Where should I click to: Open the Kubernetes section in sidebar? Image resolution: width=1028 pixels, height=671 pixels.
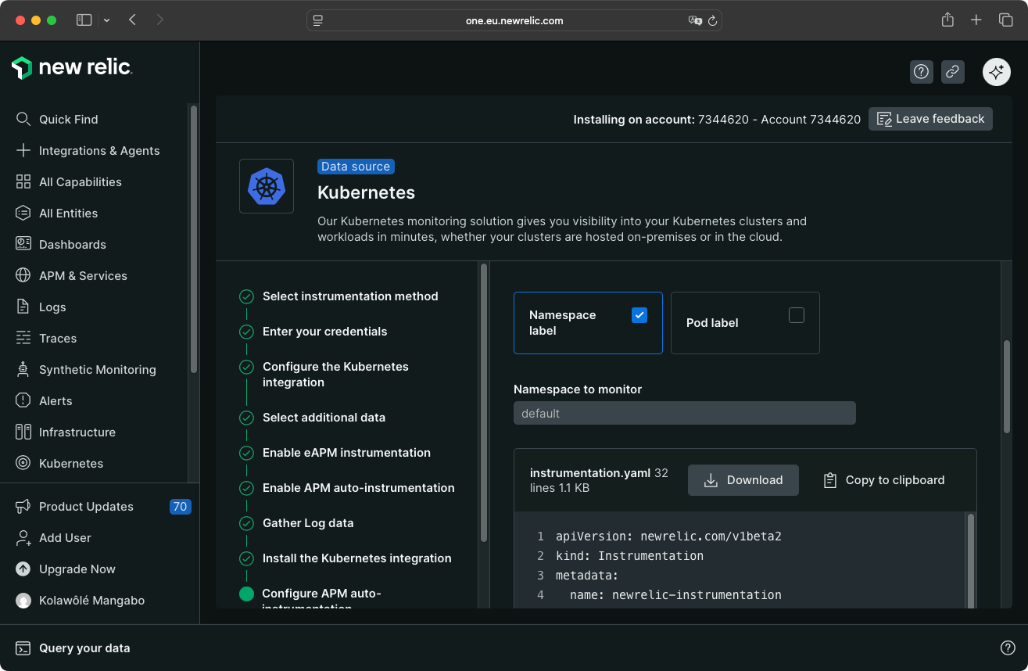click(70, 463)
